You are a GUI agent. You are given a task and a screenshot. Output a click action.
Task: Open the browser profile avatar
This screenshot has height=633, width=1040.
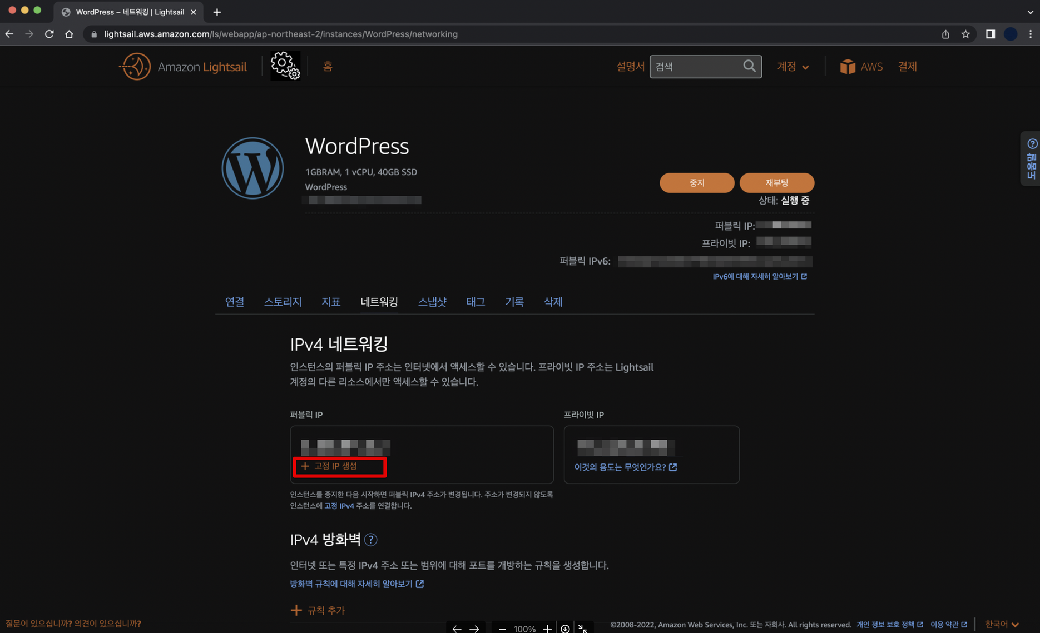point(1011,34)
